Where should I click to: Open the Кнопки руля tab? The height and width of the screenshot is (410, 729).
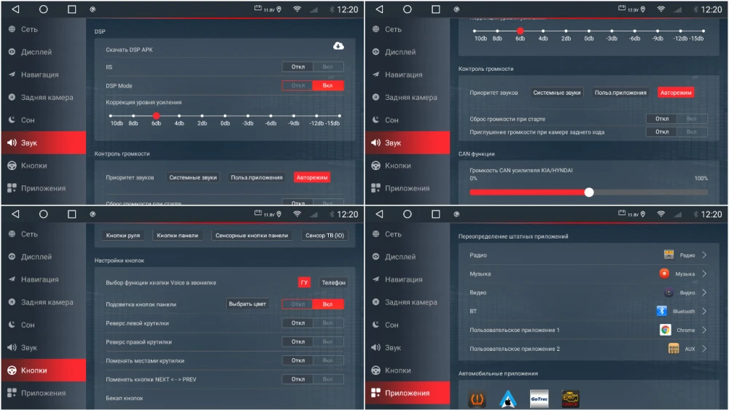pyautogui.click(x=122, y=236)
